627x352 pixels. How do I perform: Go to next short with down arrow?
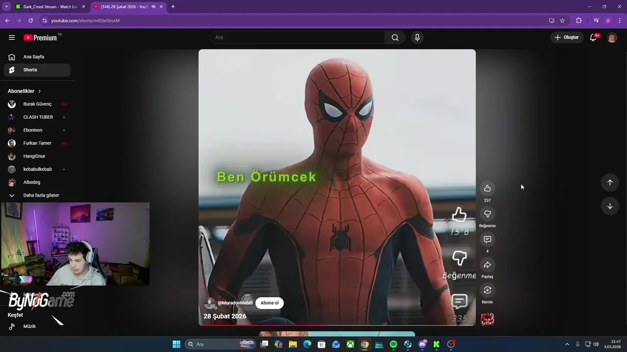610,206
